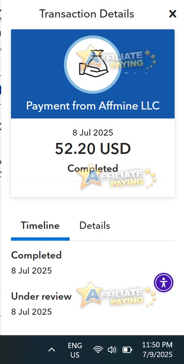
Task: Switch to the Details tab
Action: pos(95,226)
